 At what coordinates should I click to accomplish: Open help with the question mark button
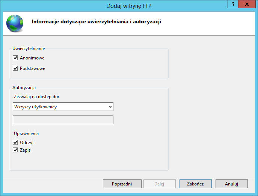[233, 4]
